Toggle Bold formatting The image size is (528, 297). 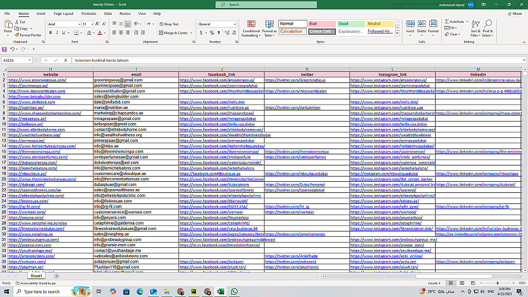pos(51,33)
